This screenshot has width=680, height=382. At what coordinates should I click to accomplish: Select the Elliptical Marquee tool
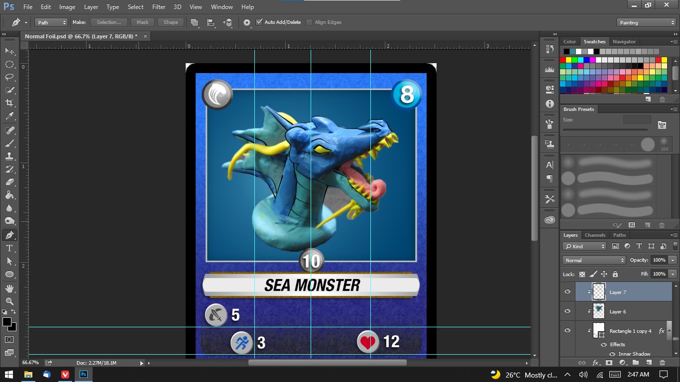tap(9, 64)
